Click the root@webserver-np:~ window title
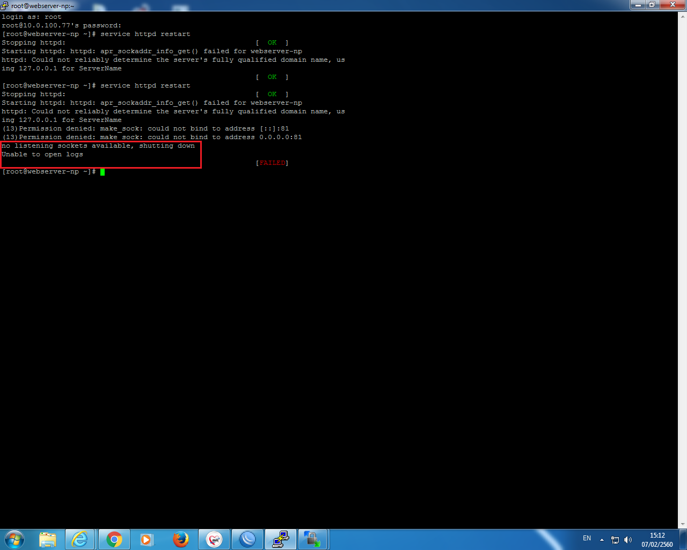 coord(43,6)
